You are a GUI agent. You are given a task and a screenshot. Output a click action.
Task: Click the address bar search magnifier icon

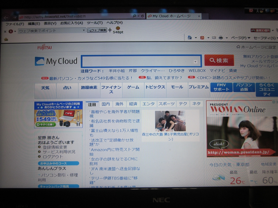coord(135,16)
